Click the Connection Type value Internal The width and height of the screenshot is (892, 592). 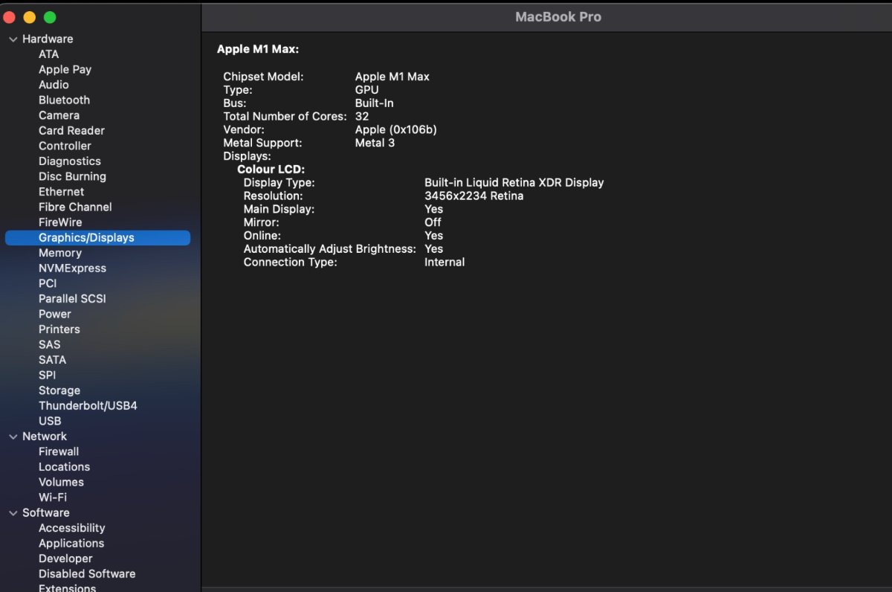pos(445,263)
